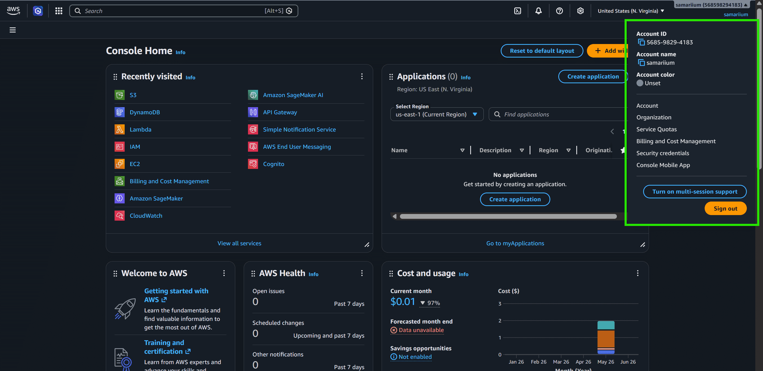This screenshot has width=763, height=371.
Task: Click the EC2 service icon
Action: [120, 164]
